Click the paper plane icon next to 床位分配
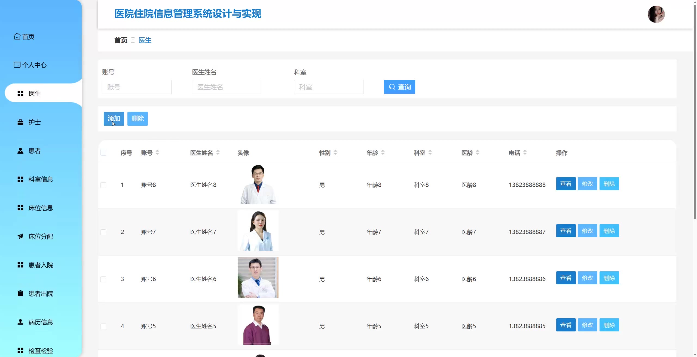697x357 pixels. [x=20, y=236]
